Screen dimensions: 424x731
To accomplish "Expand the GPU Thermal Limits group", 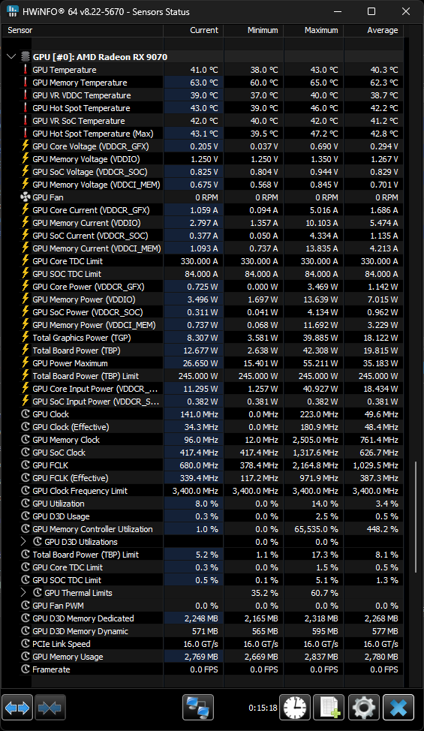I will point(23,593).
